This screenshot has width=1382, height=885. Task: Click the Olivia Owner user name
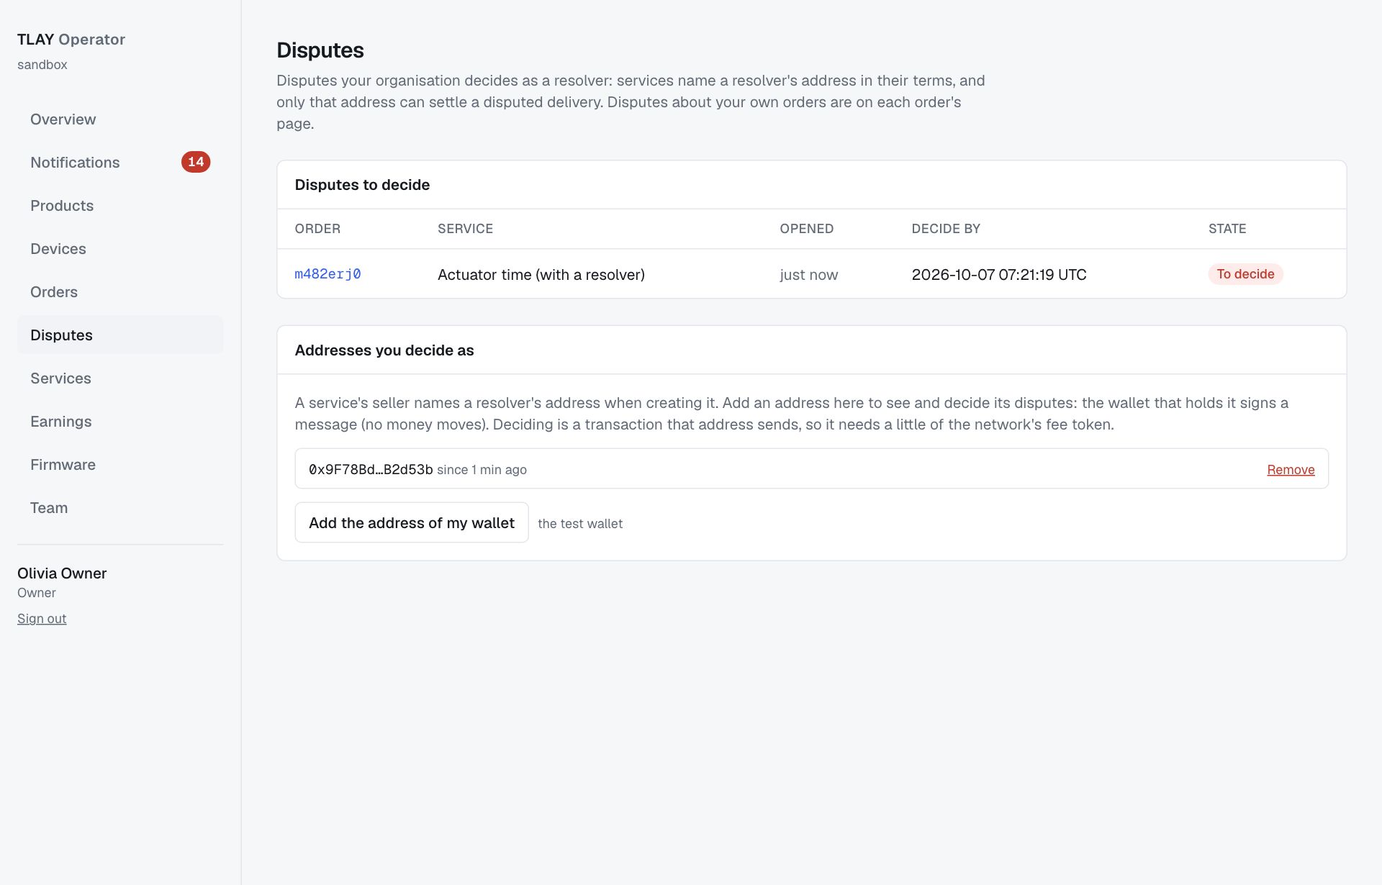(x=62, y=573)
